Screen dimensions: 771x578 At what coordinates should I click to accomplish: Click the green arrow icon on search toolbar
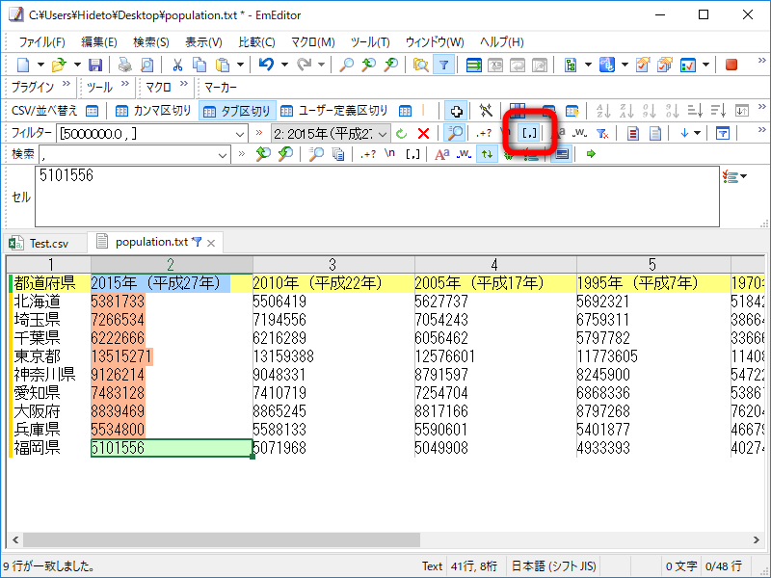tap(591, 154)
